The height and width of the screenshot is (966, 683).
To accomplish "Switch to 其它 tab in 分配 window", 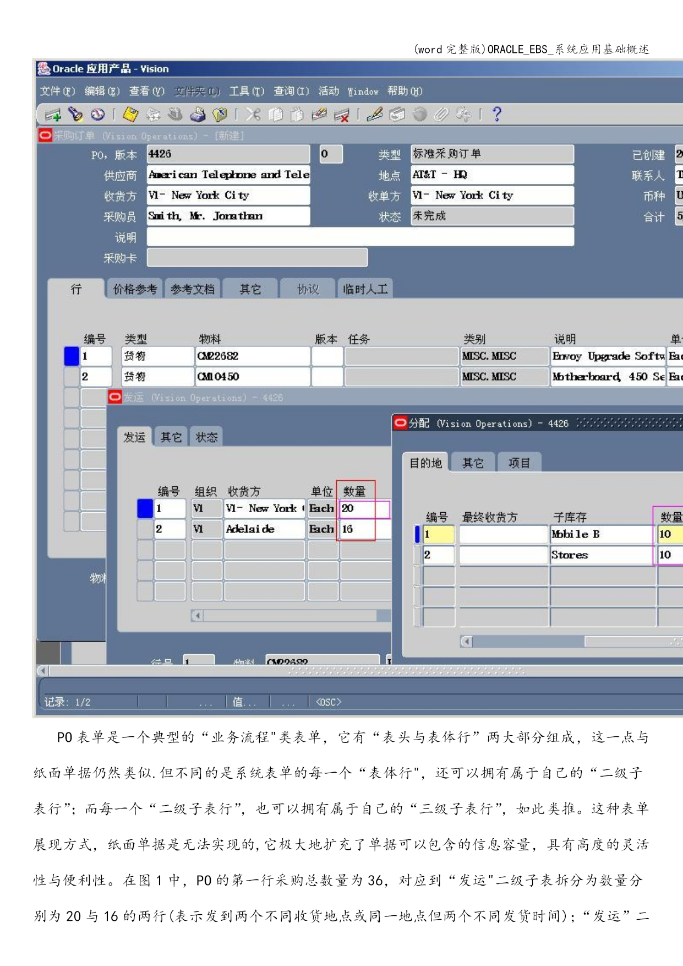I will (473, 463).
